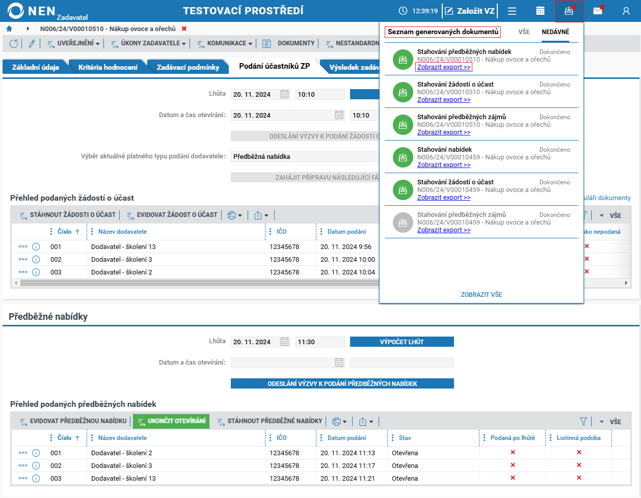Open the home icon in breadcrumb

point(9,29)
